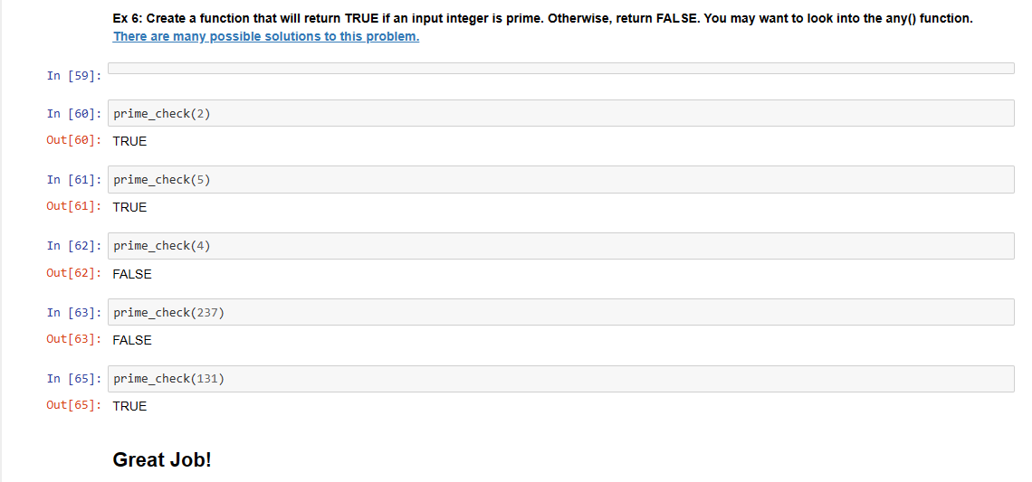Viewport: 1032px width, 482px height.
Task: Click the FALSE output of cell 63
Action: click(x=132, y=340)
